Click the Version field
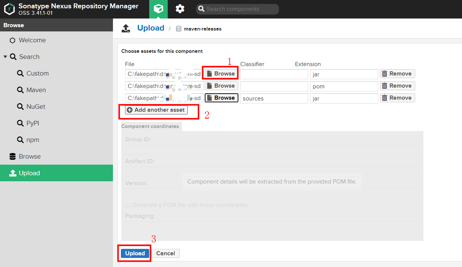Image resolution: width=462 pixels, height=267 pixels. tap(272, 194)
